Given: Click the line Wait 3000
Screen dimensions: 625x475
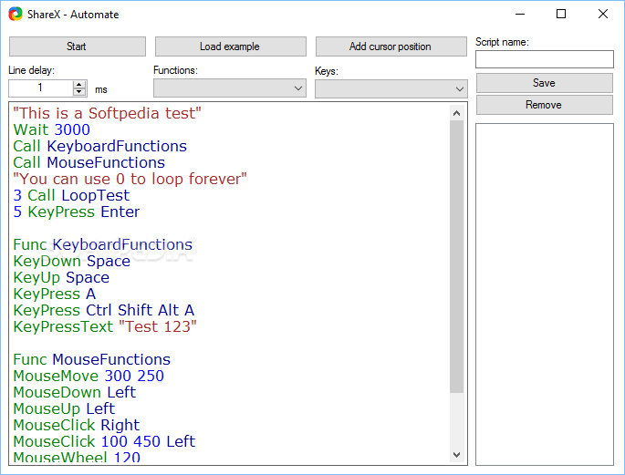Looking at the screenshot, I should click(52, 129).
